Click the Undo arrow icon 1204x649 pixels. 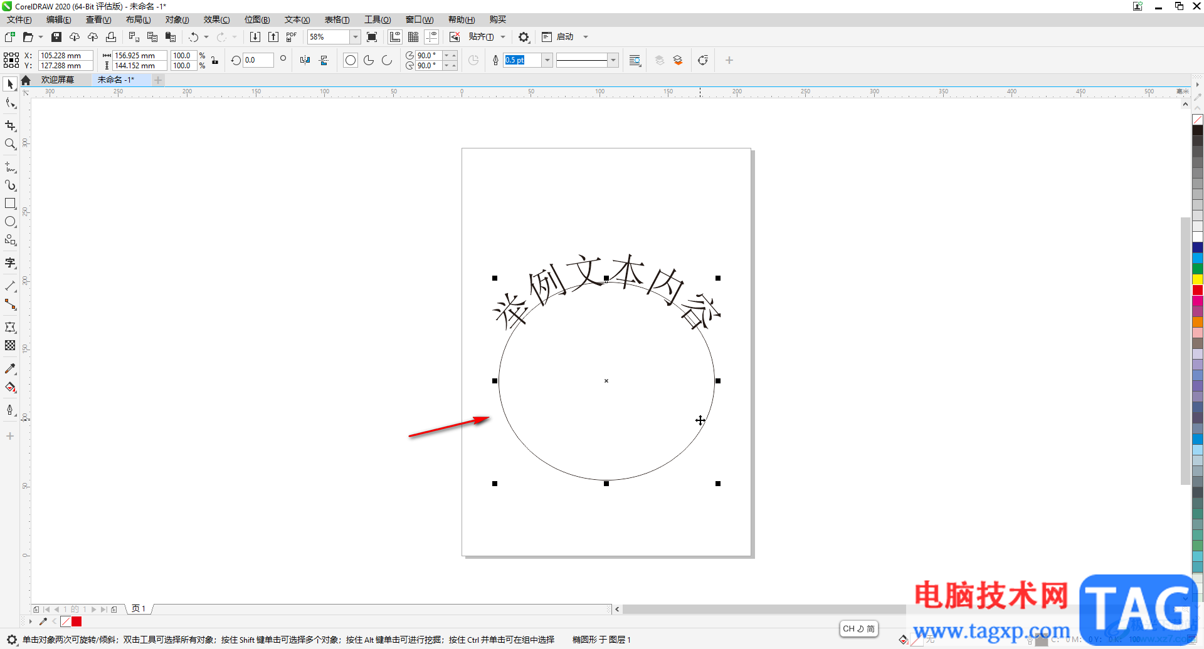(x=194, y=37)
